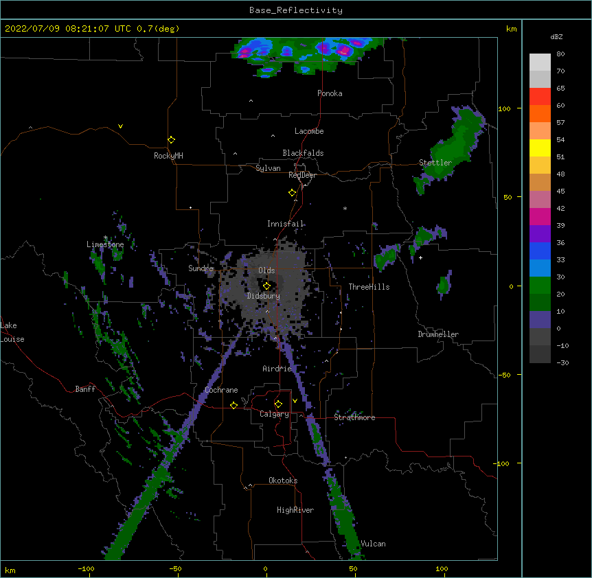Click the Limestone label
Image resolution: width=592 pixels, height=578 pixels.
[x=105, y=244]
